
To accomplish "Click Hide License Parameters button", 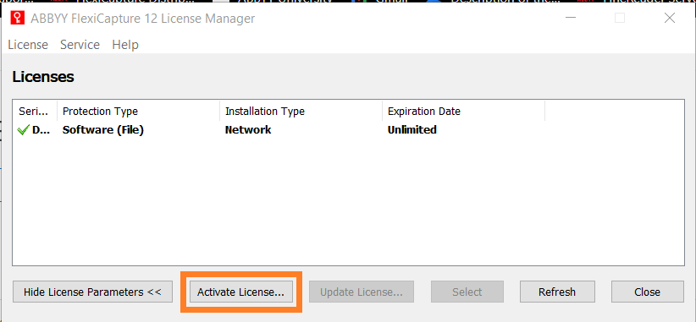I will click(x=92, y=292).
